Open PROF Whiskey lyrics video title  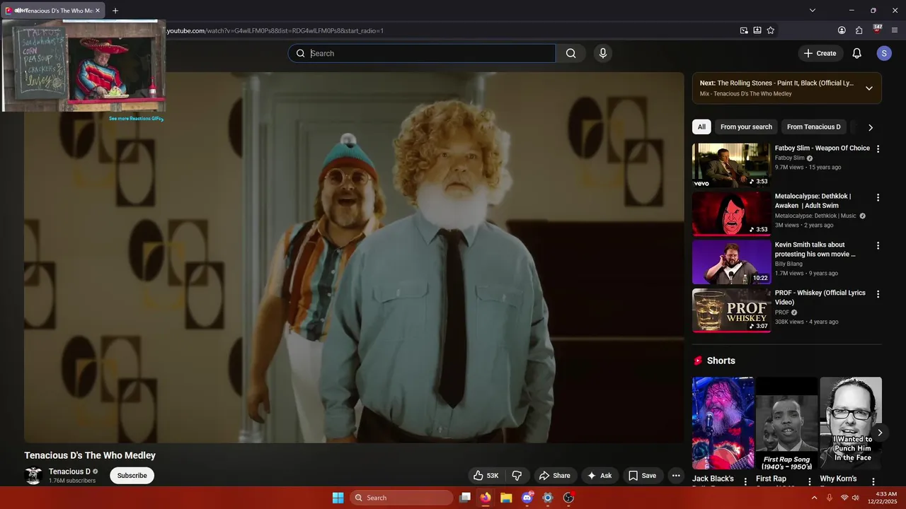[820, 298]
